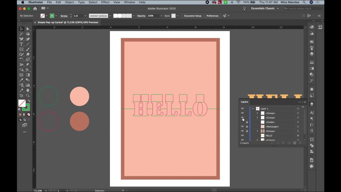Open the Effect menu

(x=105, y=2)
